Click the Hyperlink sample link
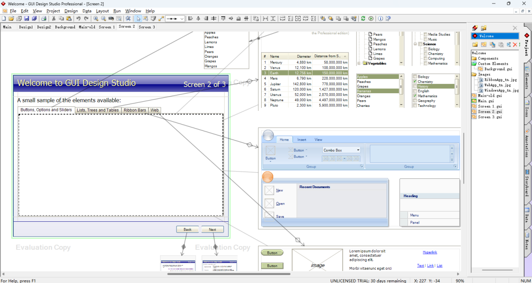The width and height of the screenshot is (532, 283). coord(430,252)
